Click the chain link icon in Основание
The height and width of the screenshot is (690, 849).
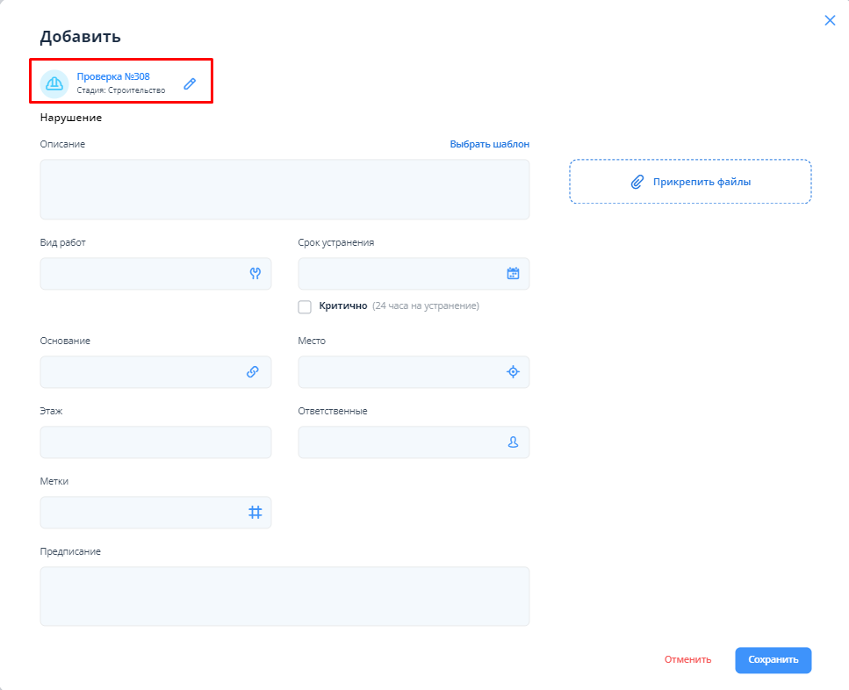tap(253, 372)
